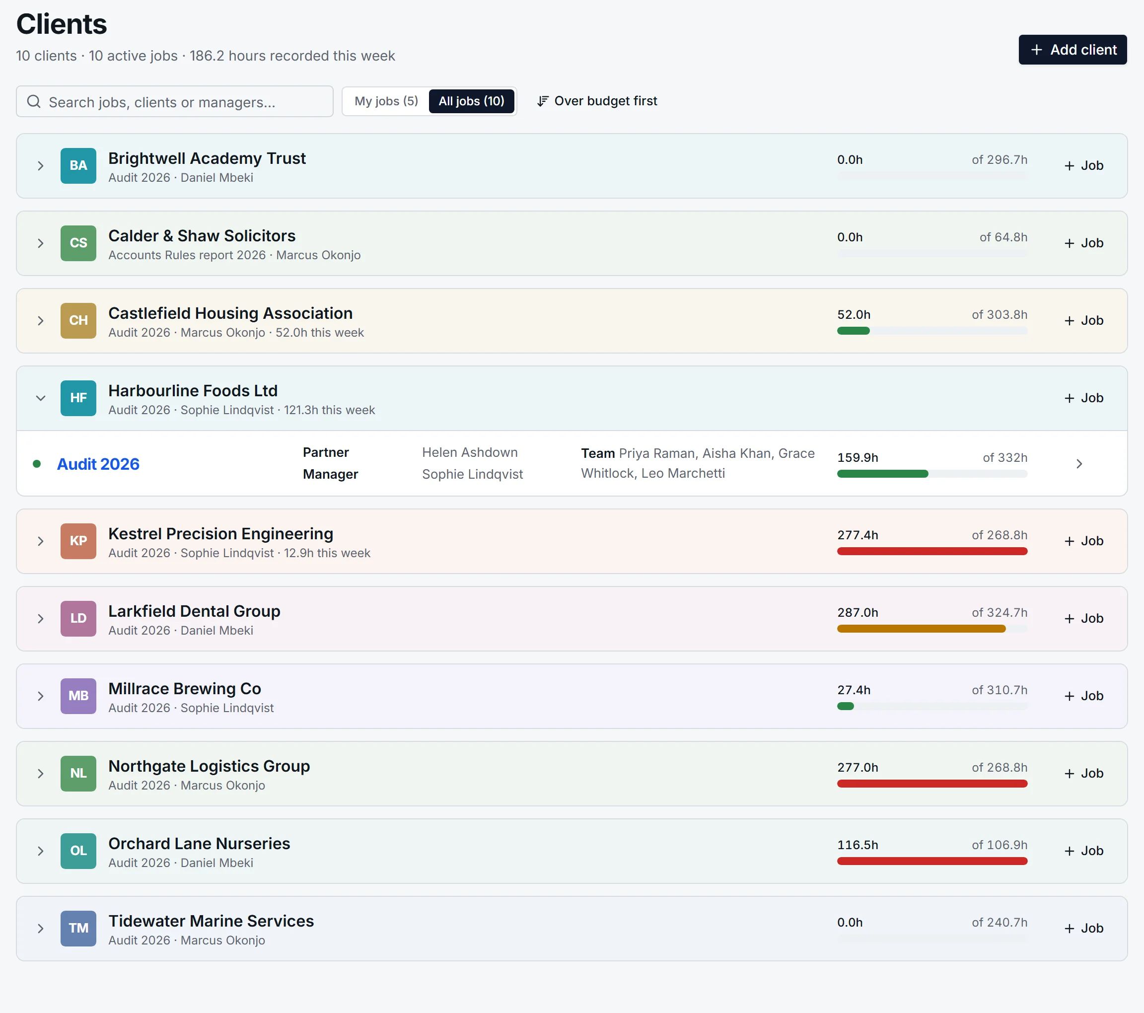Click the green status dot beside Audit 2026
The width and height of the screenshot is (1144, 1013).
pos(37,463)
